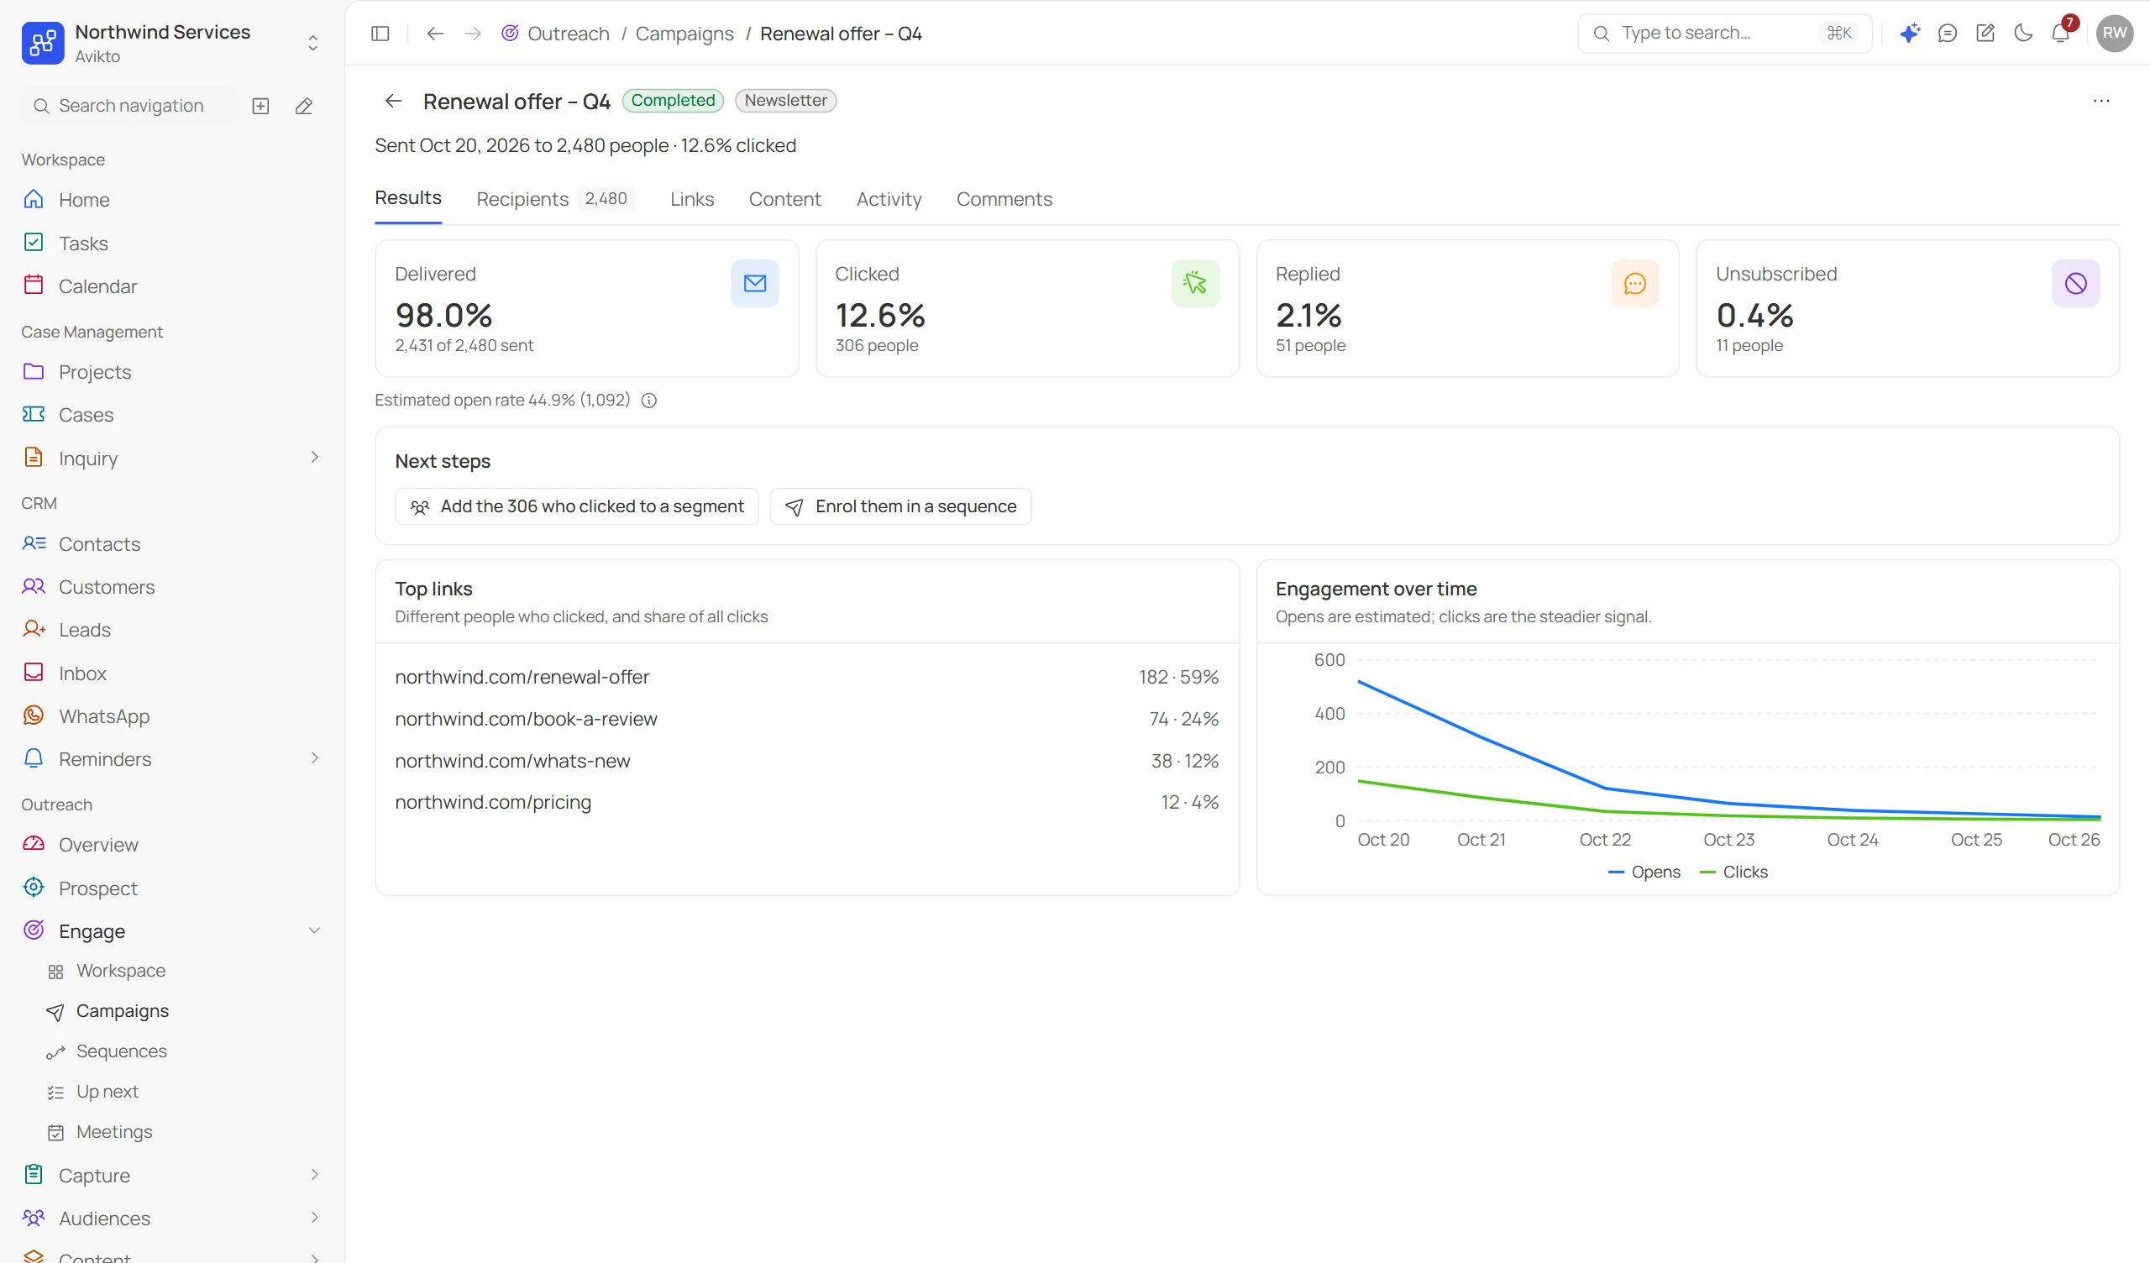Screen dimensions: 2150x1263
Task: Click the Clicked cursor icon
Action: pos(1195,283)
